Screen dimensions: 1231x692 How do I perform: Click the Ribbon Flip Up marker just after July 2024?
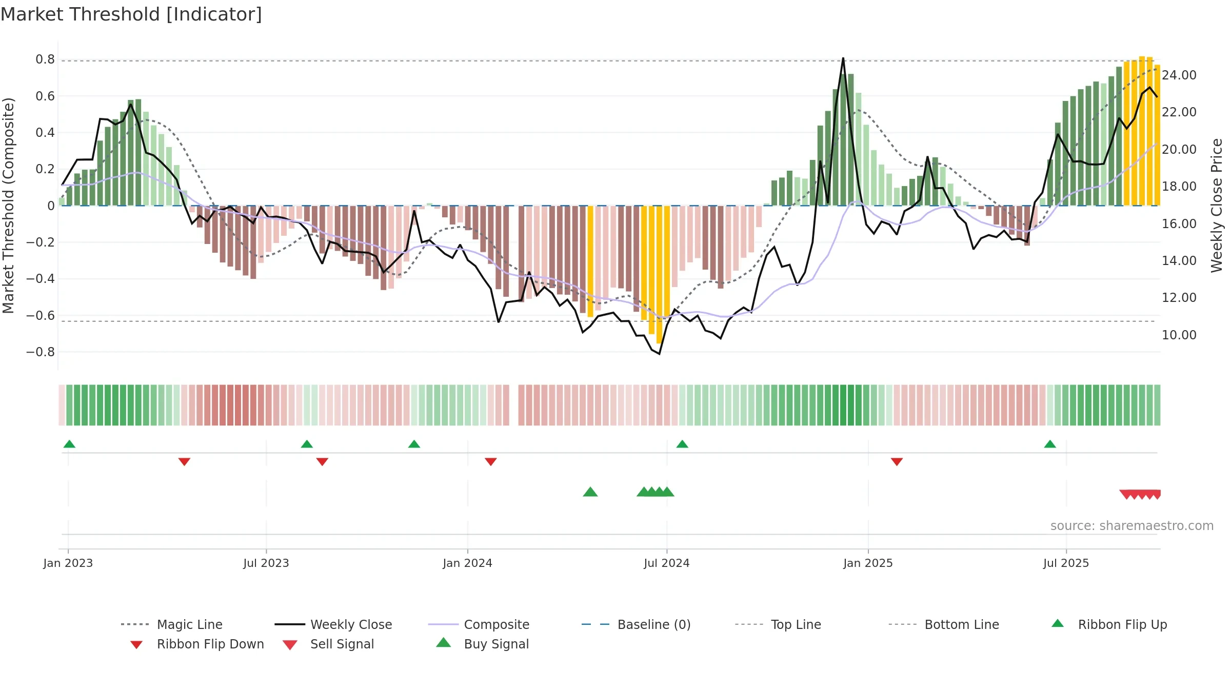coord(682,444)
